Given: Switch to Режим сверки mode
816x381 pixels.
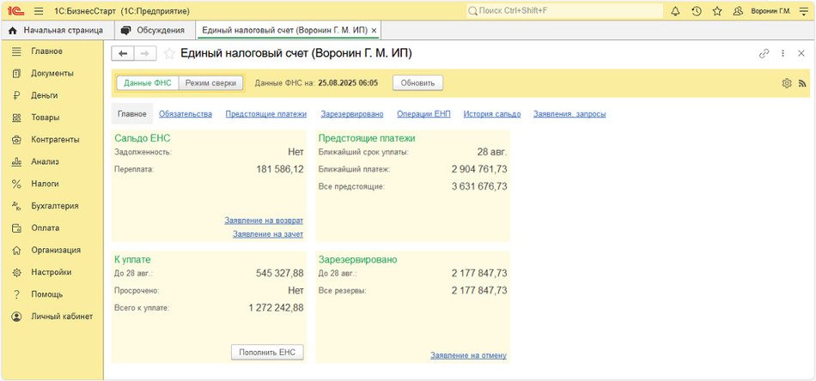Looking at the screenshot, I should click(x=210, y=83).
